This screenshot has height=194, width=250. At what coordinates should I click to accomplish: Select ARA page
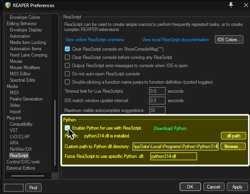coord(14,143)
